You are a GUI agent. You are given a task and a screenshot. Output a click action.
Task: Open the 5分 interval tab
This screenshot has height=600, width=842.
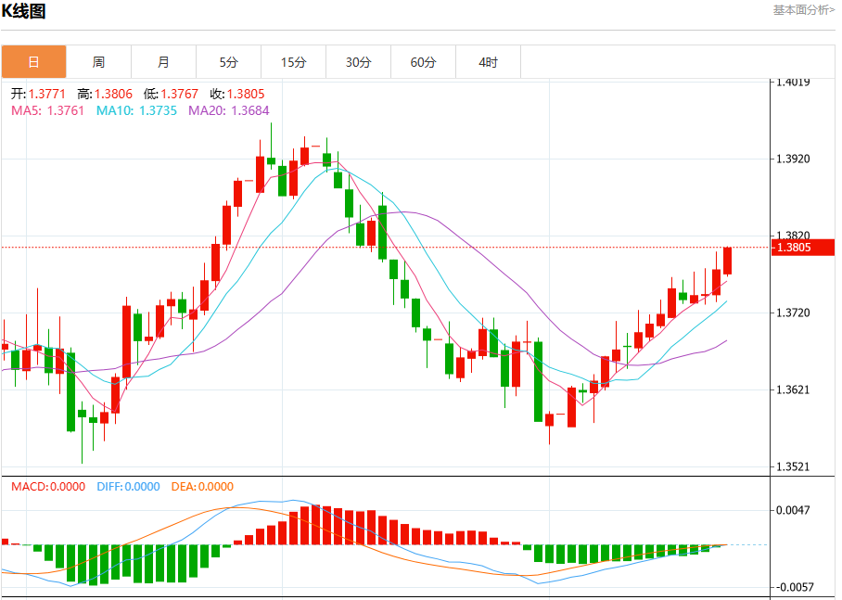pos(228,62)
